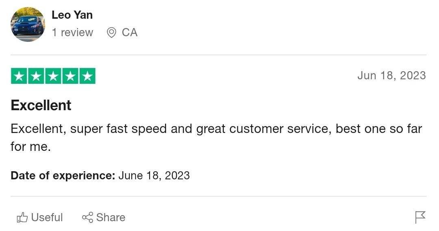Click the second green star
Image resolution: width=439 pixels, height=231 pixels.
36,76
